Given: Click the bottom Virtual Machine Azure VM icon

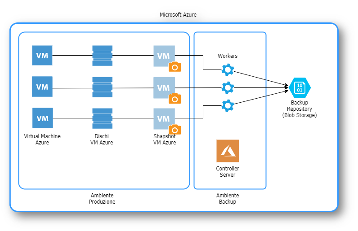Looking at the screenshot, I should [x=42, y=118].
